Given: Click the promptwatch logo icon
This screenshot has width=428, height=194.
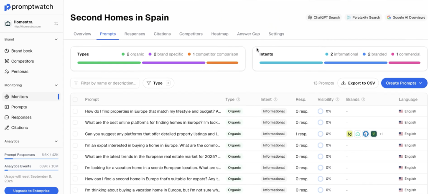Looking at the screenshot, I should pos(8,8).
